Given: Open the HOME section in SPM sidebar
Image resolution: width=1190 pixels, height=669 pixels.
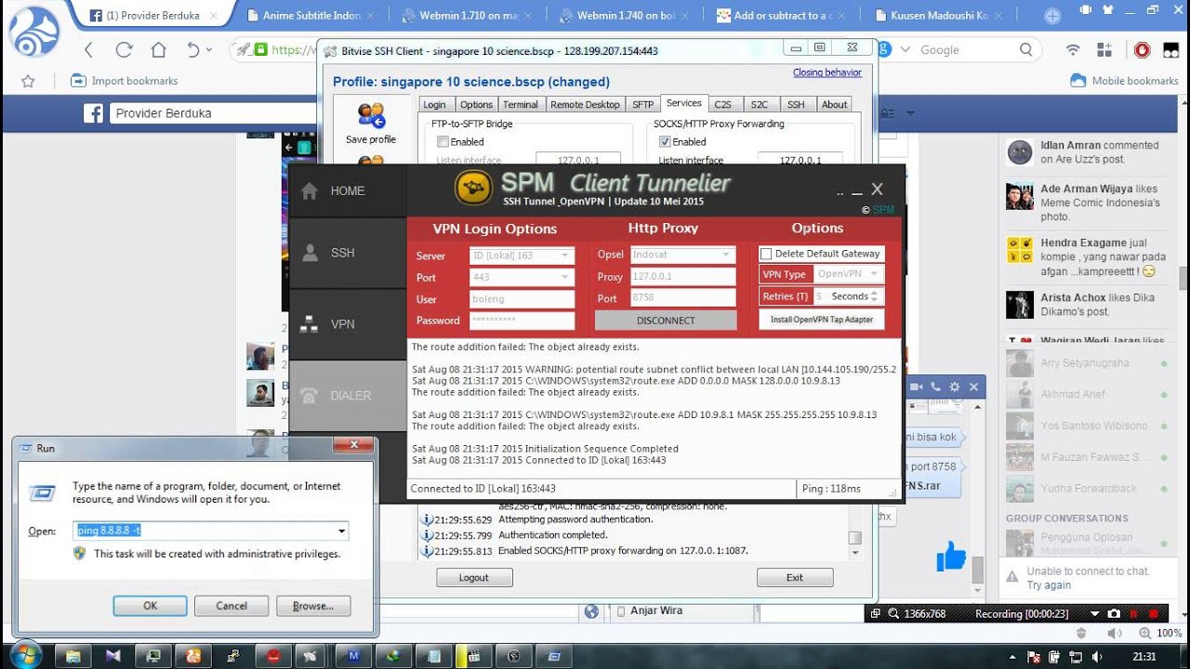Looking at the screenshot, I should (348, 190).
